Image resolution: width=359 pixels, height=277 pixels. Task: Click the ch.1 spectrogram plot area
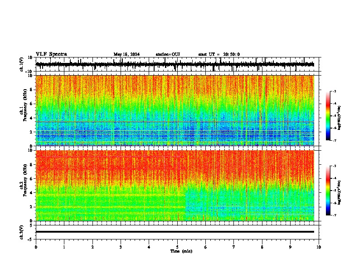(x=175, y=110)
